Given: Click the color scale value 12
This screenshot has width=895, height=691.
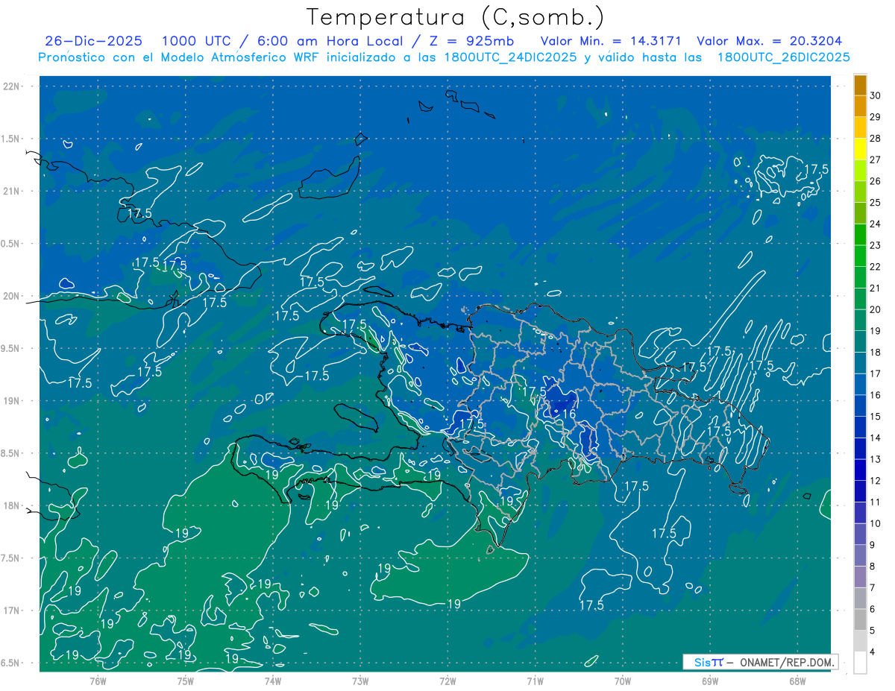Looking at the screenshot, I should [876, 481].
